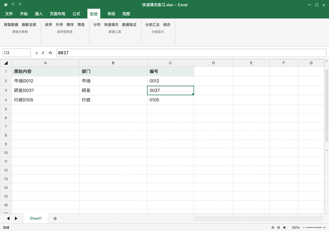The image size is (329, 231).
Task: Zoom out with the minus icon
Action: (x=304, y=227)
